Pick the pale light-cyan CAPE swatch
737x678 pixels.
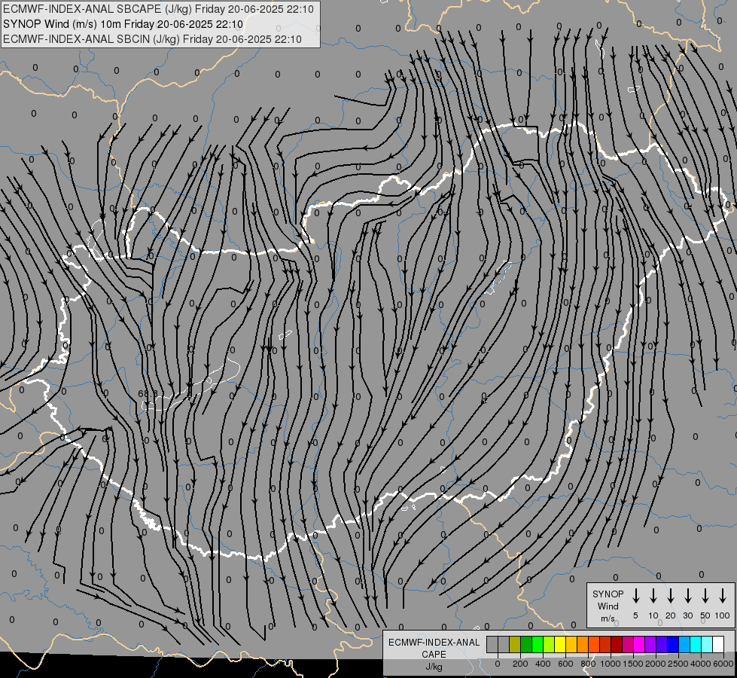point(706,644)
